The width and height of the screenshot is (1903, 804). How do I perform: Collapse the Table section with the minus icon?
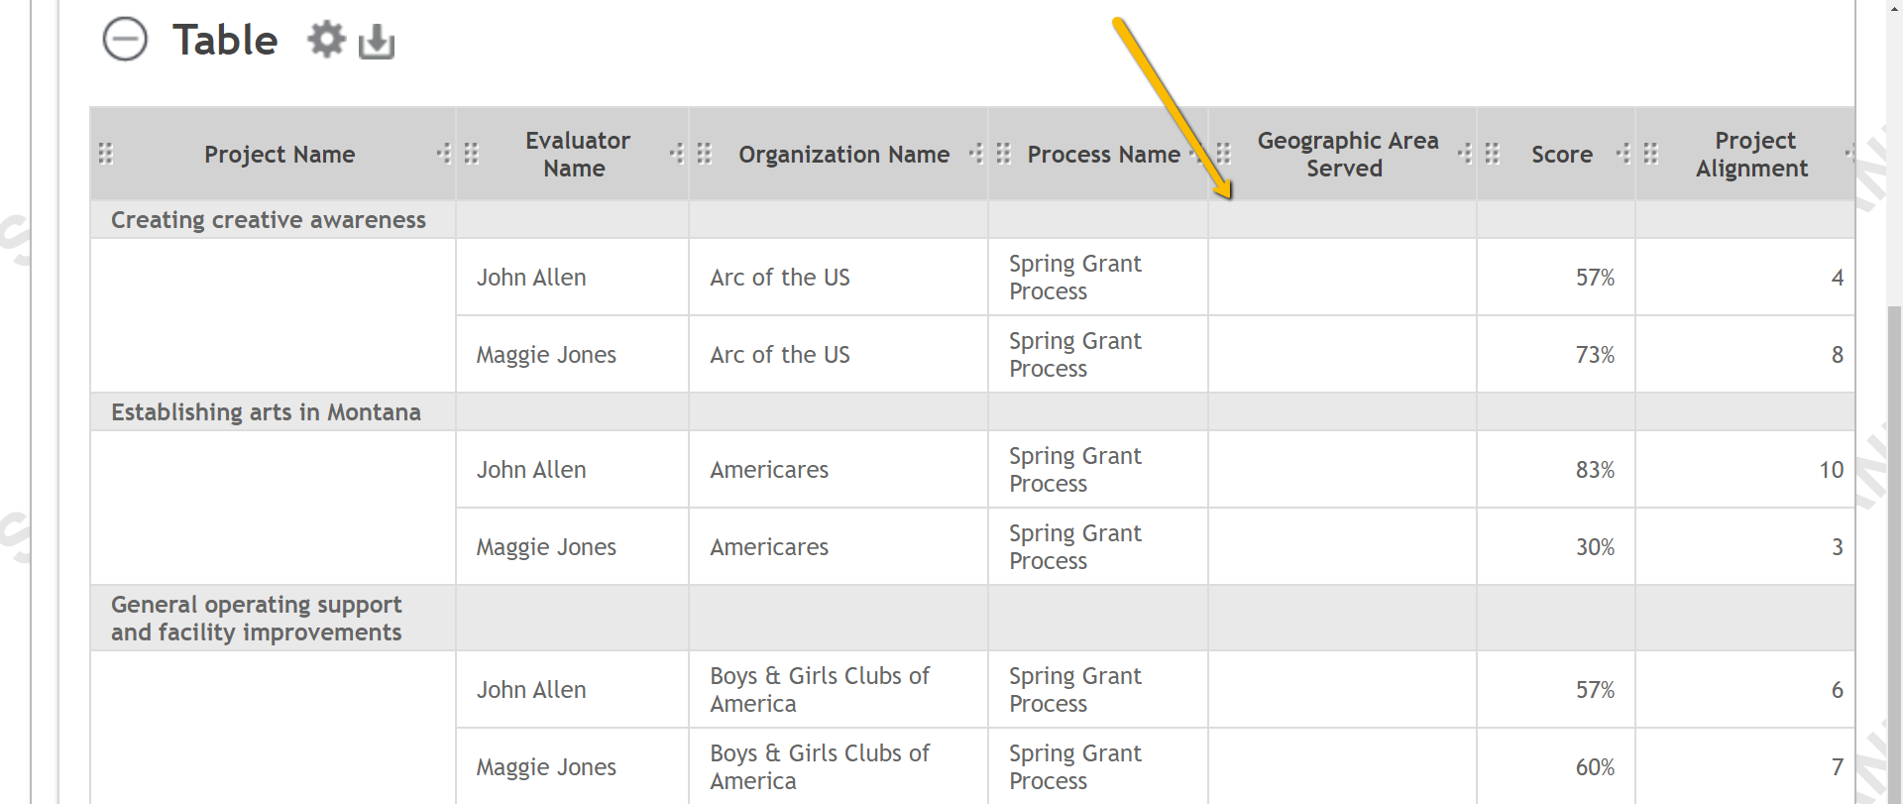coord(125,40)
